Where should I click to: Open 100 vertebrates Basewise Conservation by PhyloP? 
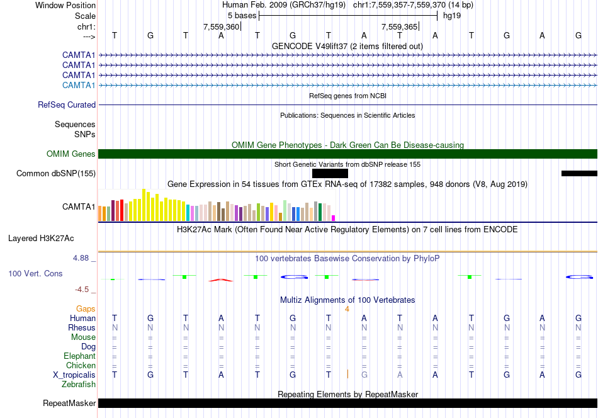coord(347,259)
